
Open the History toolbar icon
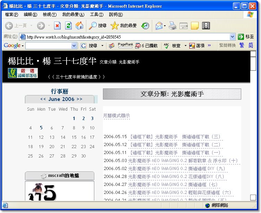pyautogui.click(x=145, y=26)
